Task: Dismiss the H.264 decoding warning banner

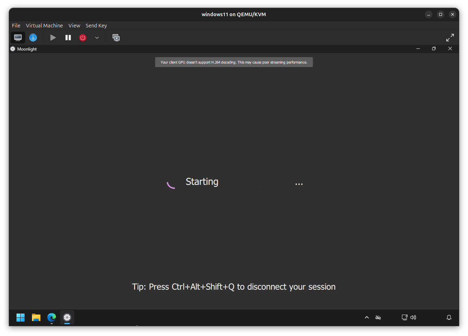Action: [234, 62]
